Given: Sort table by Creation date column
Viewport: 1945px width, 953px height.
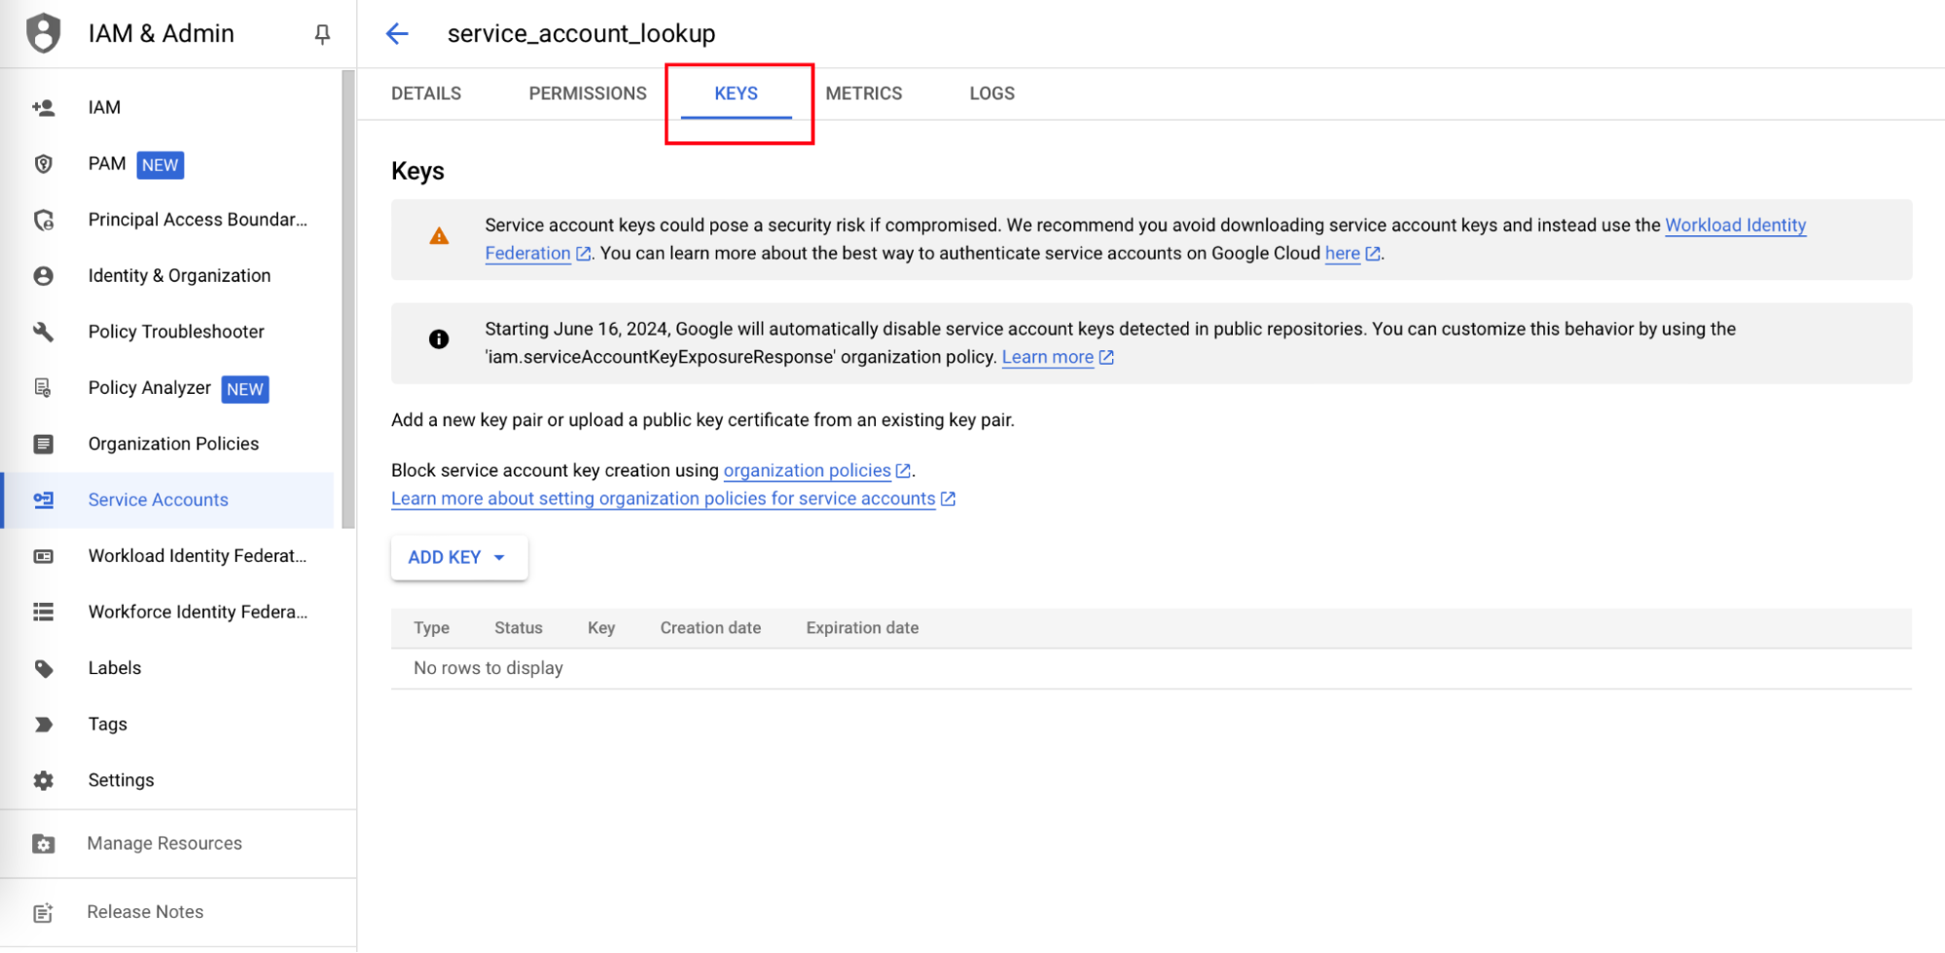Looking at the screenshot, I should pyautogui.click(x=710, y=628).
